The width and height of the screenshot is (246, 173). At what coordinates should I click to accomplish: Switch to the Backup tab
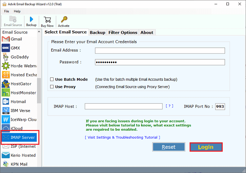98,32
